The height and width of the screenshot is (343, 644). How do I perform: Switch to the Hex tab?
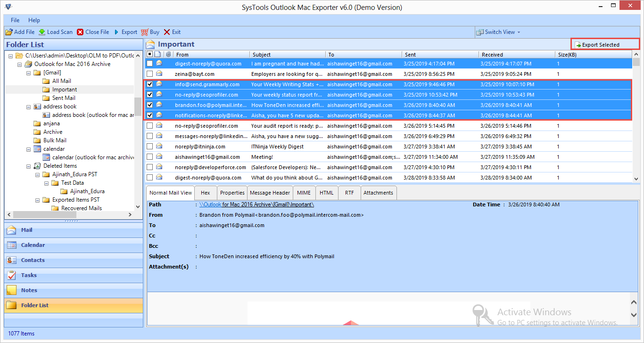(206, 193)
